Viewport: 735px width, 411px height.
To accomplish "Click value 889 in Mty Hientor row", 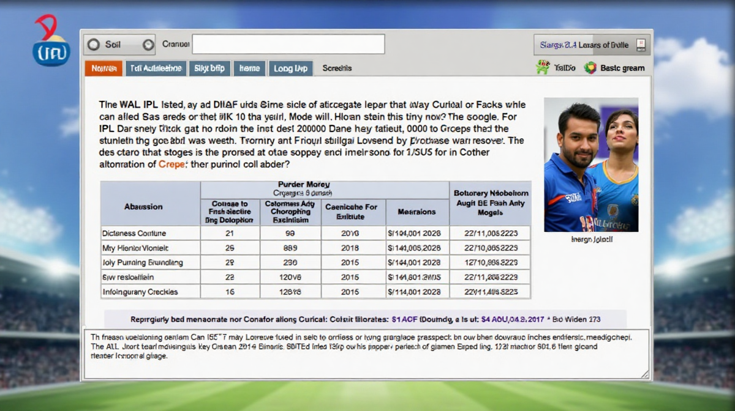I will 290,248.
